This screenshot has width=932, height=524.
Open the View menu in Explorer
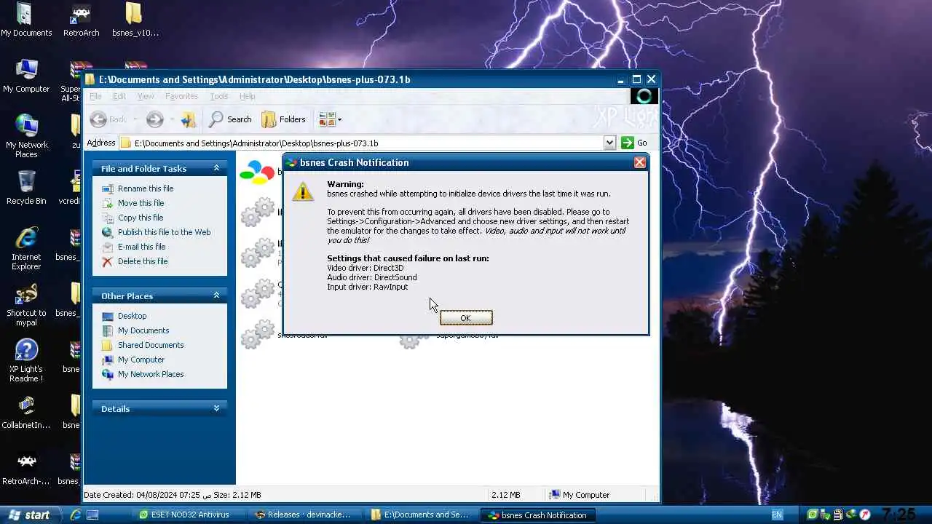click(x=146, y=96)
